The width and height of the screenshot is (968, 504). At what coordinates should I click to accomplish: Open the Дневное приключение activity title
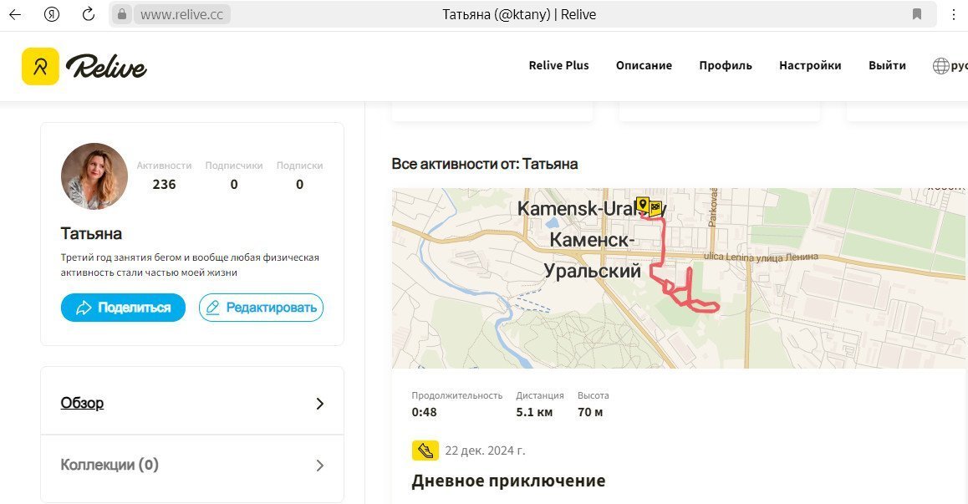(508, 481)
